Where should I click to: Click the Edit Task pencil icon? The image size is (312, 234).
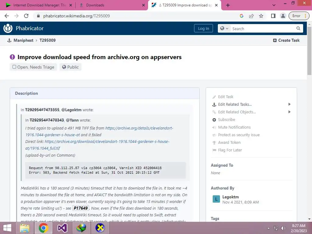(214, 97)
